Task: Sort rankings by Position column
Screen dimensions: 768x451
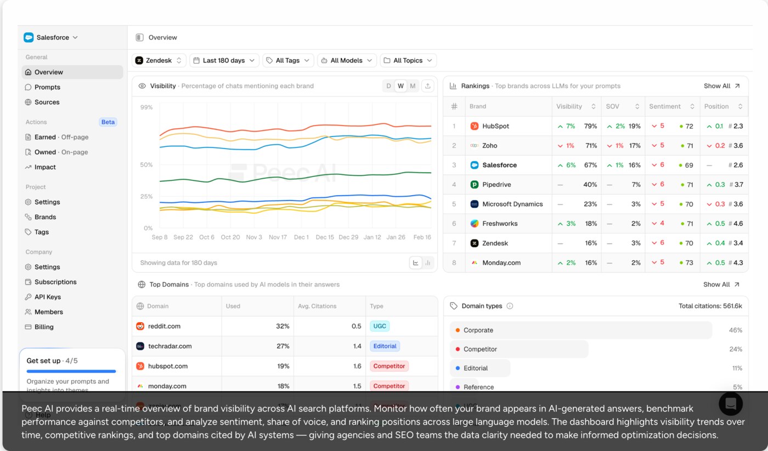Action: click(724, 106)
